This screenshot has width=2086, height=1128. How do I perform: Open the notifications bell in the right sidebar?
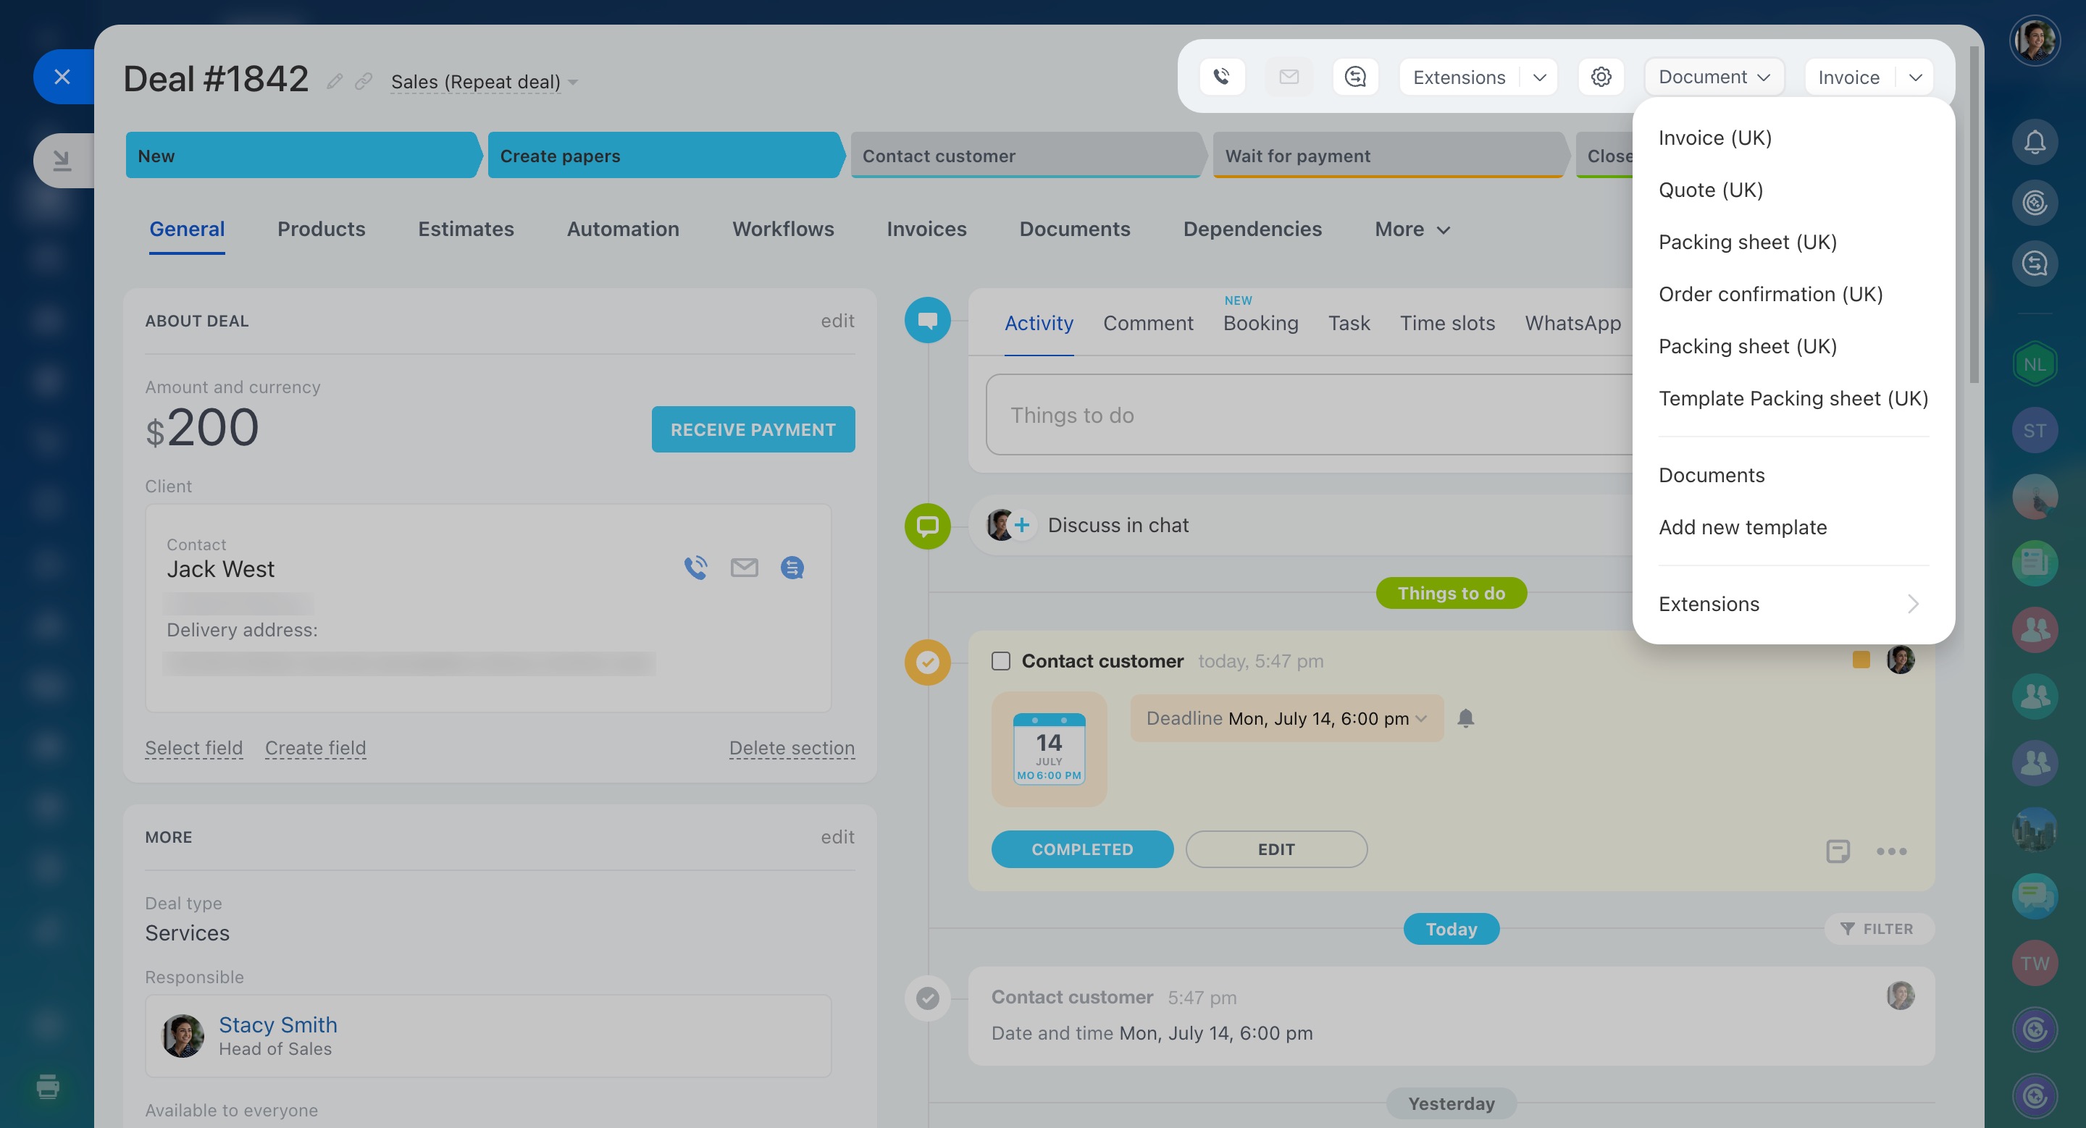coord(2034,143)
